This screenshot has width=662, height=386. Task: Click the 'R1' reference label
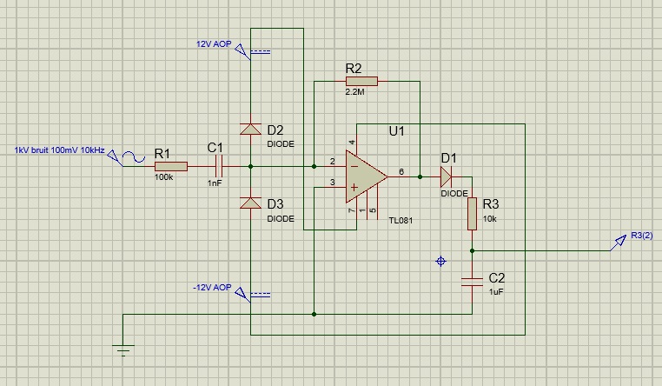(x=162, y=153)
